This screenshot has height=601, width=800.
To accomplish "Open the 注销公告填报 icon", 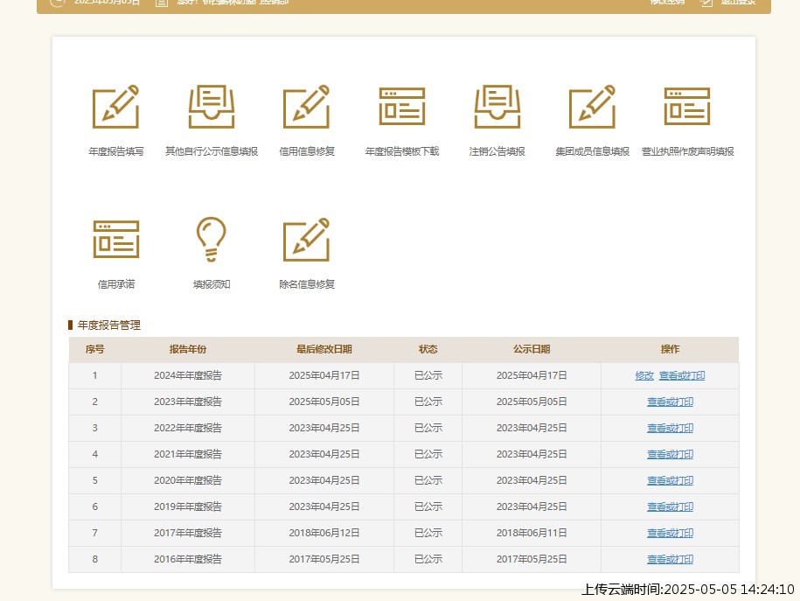I will 497,106.
